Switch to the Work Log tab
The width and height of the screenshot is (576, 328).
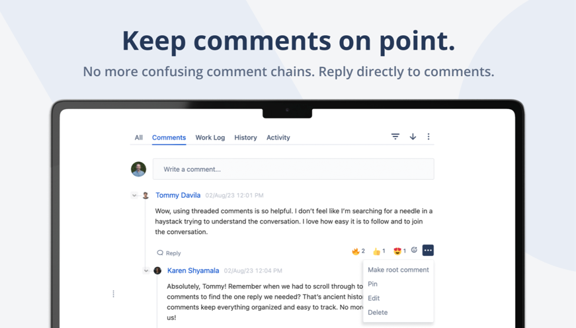(210, 138)
